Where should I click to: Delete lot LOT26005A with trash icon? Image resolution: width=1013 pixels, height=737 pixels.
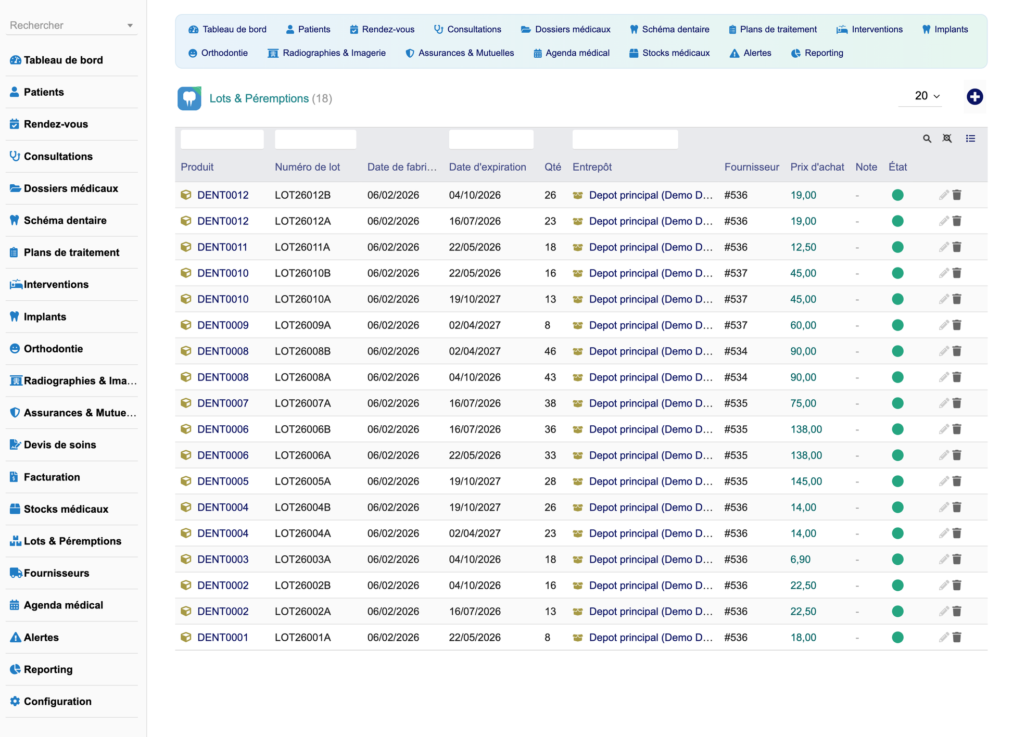pyautogui.click(x=957, y=481)
